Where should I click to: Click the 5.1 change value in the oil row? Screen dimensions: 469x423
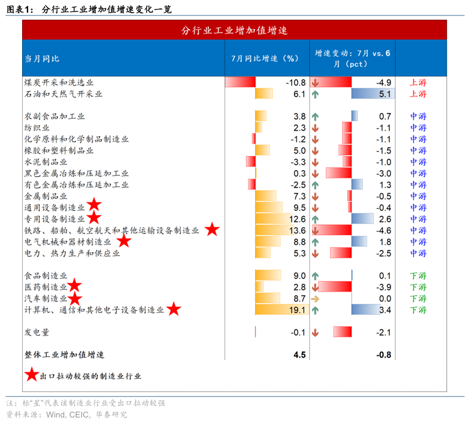pyautogui.click(x=385, y=94)
